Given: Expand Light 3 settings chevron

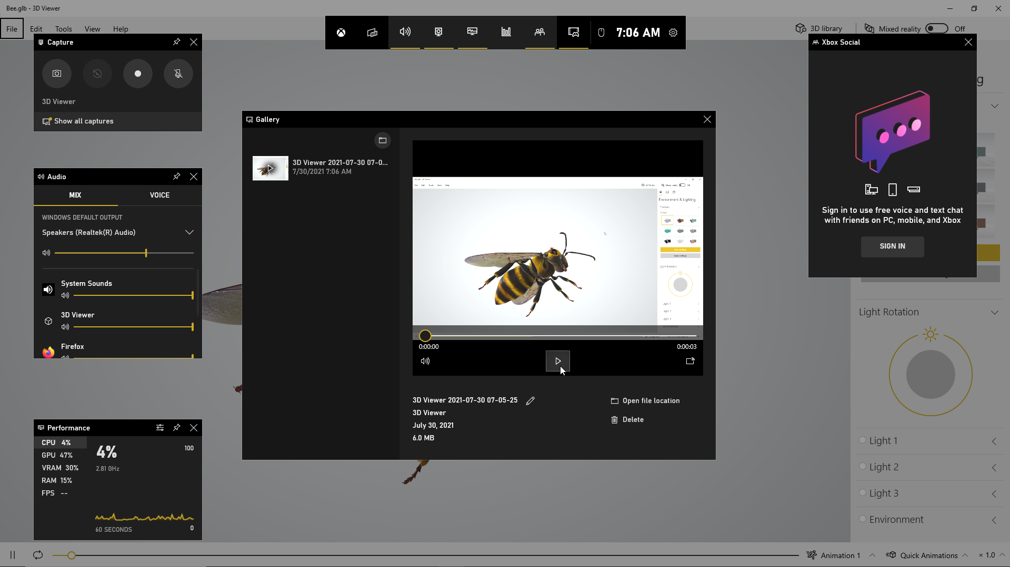Looking at the screenshot, I should click(994, 494).
